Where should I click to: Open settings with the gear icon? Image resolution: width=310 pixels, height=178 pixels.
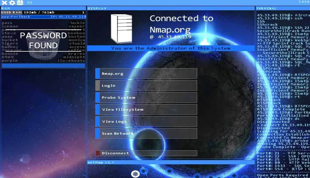(x=12, y=3)
